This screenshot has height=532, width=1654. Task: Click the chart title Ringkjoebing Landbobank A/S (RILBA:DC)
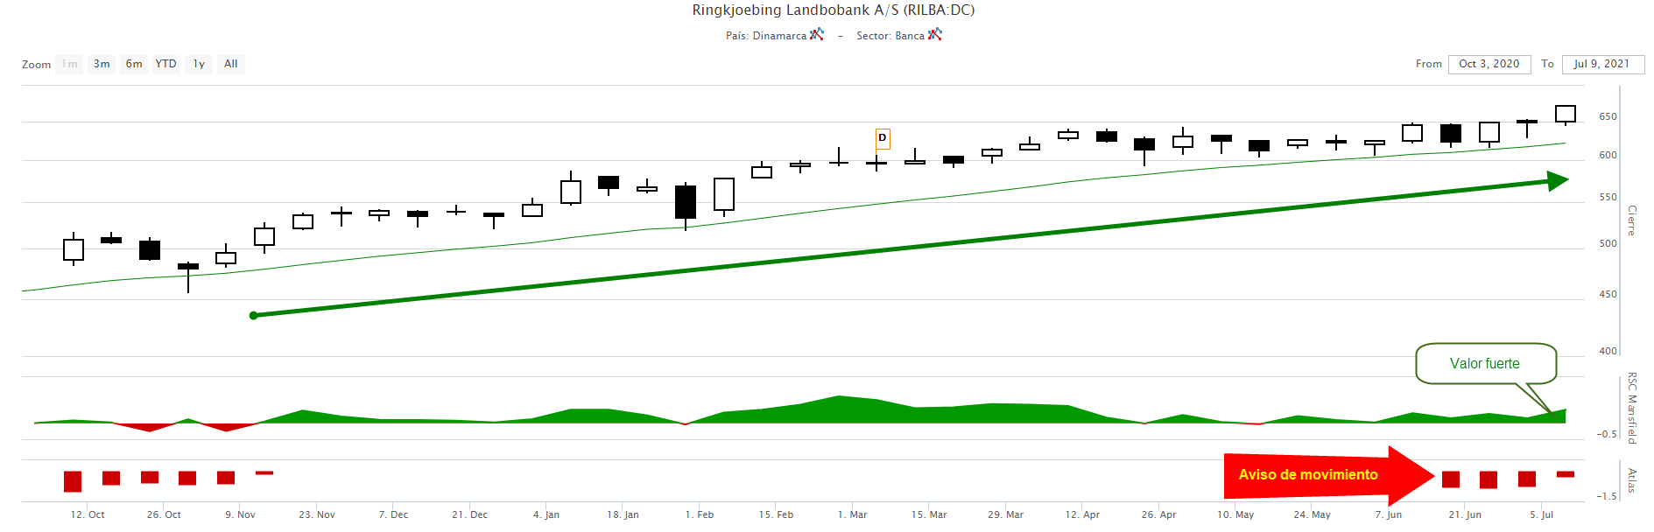click(x=834, y=10)
